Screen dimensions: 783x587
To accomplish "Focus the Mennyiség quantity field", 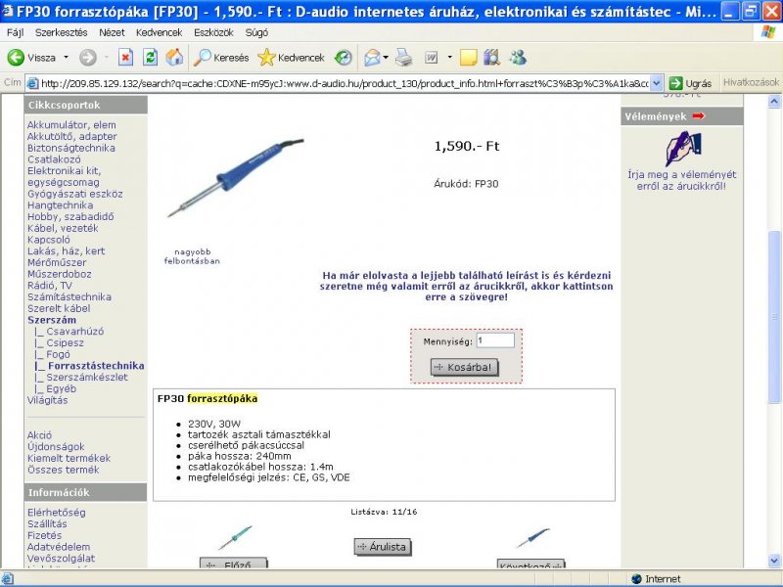I will 495,340.
